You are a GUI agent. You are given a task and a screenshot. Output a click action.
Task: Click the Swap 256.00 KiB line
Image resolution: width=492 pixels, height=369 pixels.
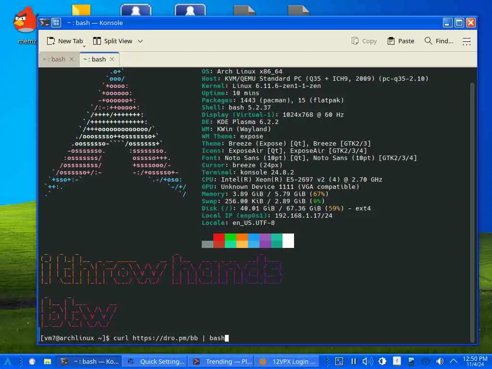(263, 201)
